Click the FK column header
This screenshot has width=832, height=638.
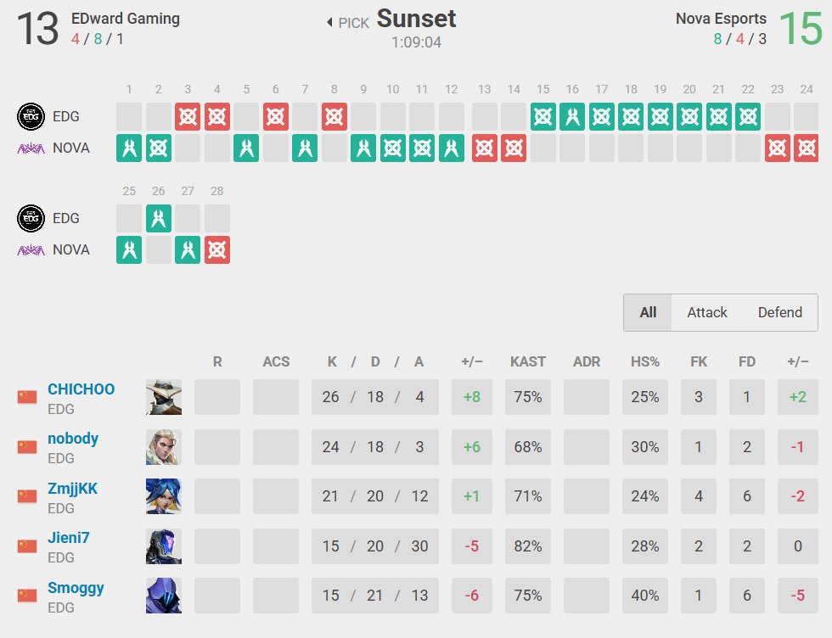[698, 361]
